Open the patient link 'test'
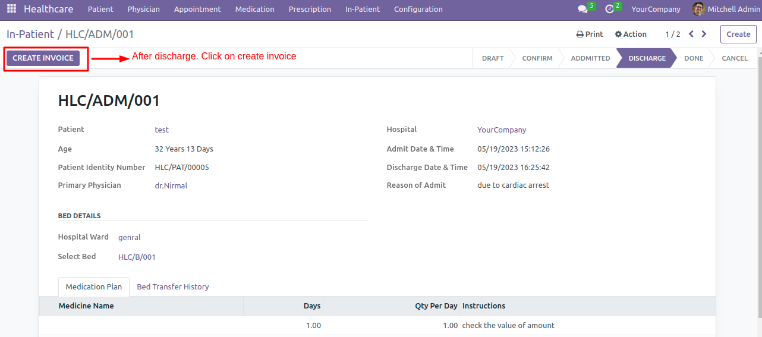 [162, 130]
